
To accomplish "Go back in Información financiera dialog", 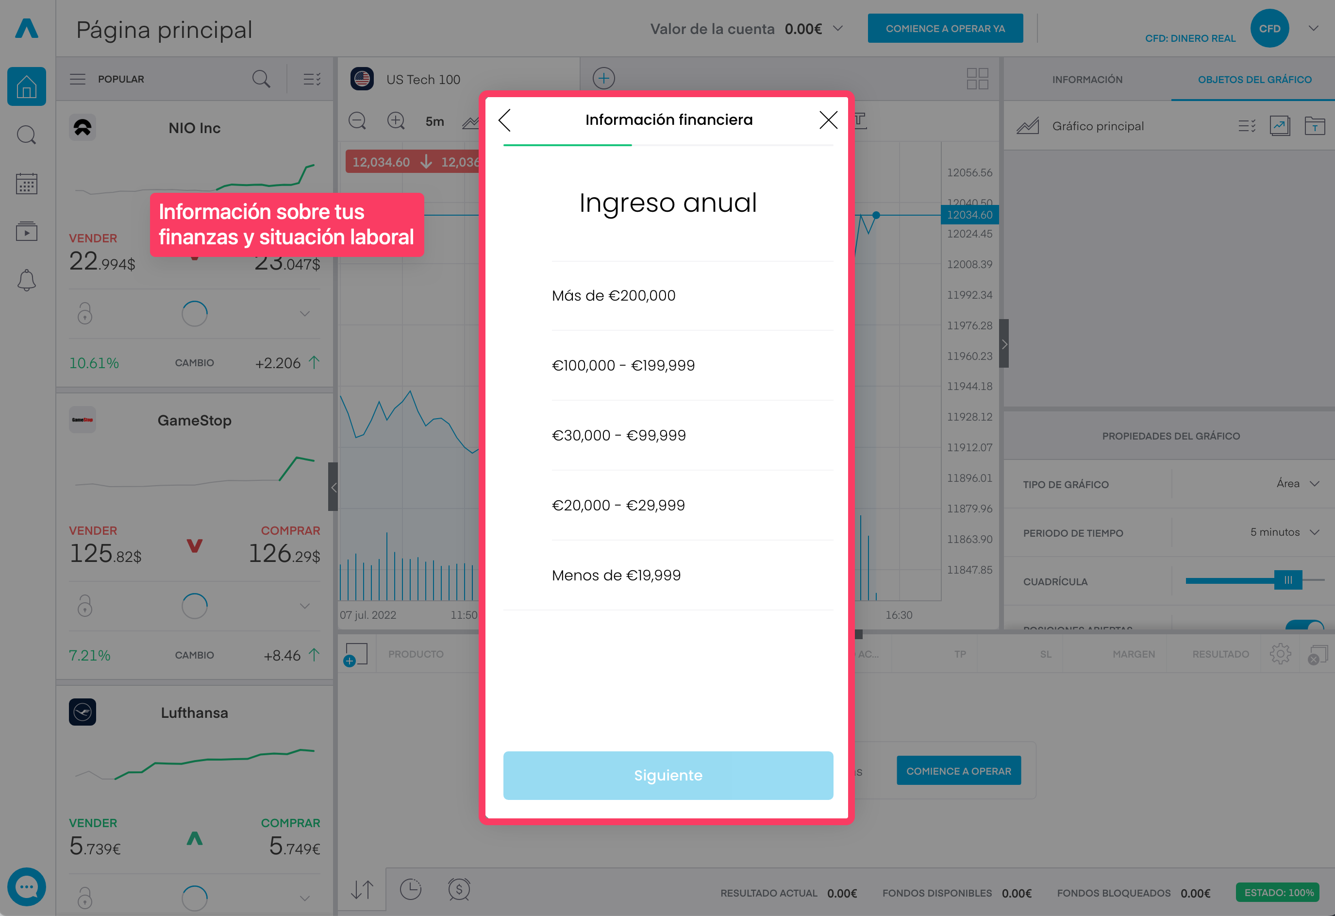I will tap(505, 120).
